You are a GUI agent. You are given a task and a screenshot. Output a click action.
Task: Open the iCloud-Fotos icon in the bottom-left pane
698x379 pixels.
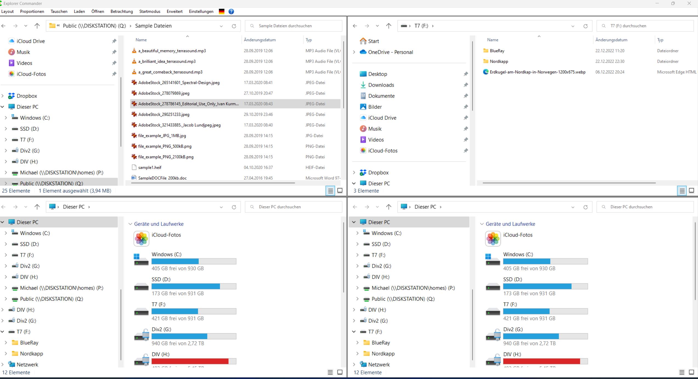point(141,238)
